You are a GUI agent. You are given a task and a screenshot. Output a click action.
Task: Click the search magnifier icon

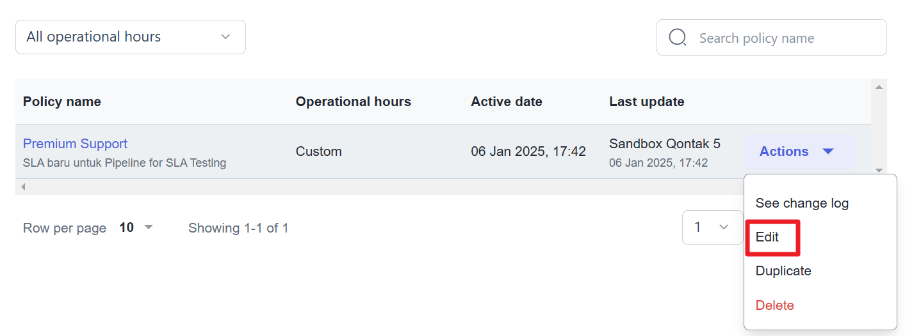pyautogui.click(x=678, y=38)
